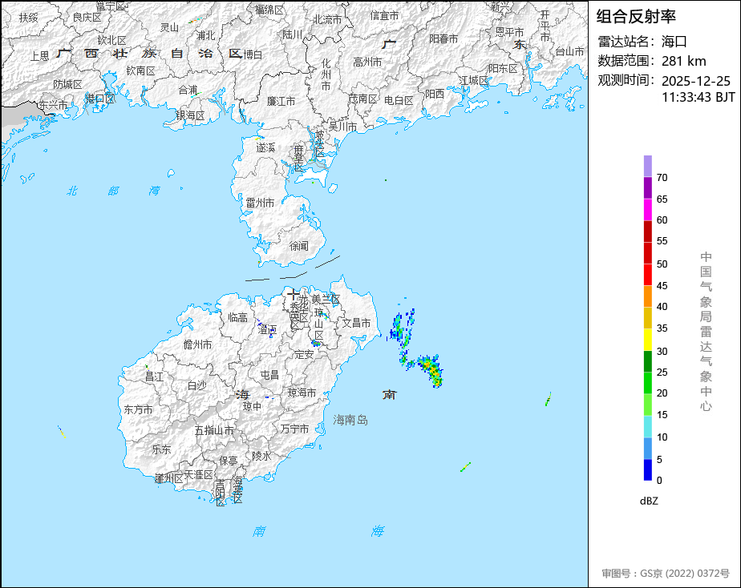The width and height of the screenshot is (741, 588).
Task: Click the '五指山市' map label
Action: [x=214, y=430]
